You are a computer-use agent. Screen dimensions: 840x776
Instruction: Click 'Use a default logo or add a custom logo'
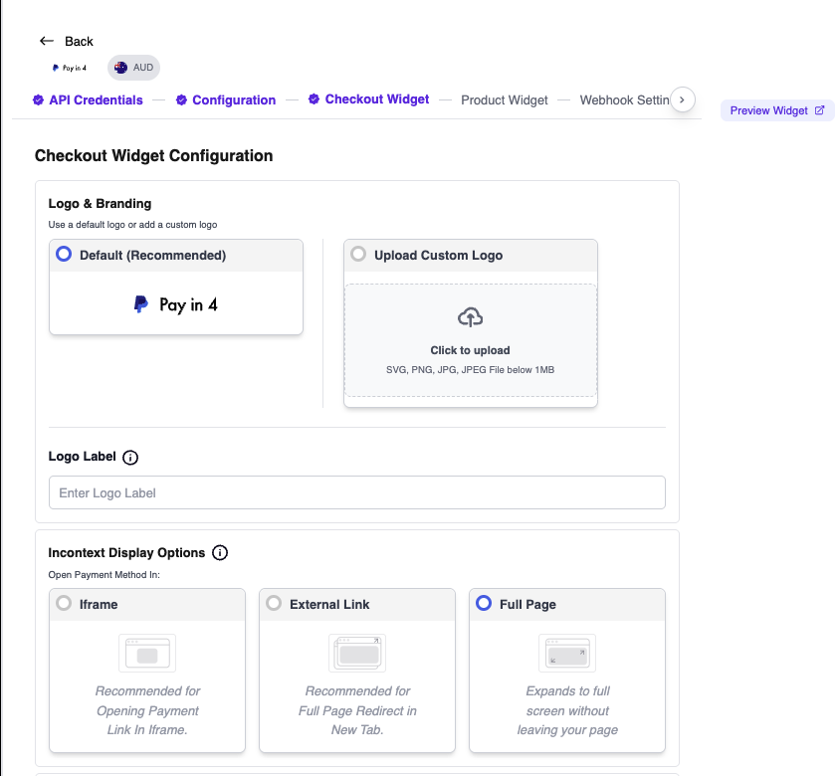(x=132, y=225)
